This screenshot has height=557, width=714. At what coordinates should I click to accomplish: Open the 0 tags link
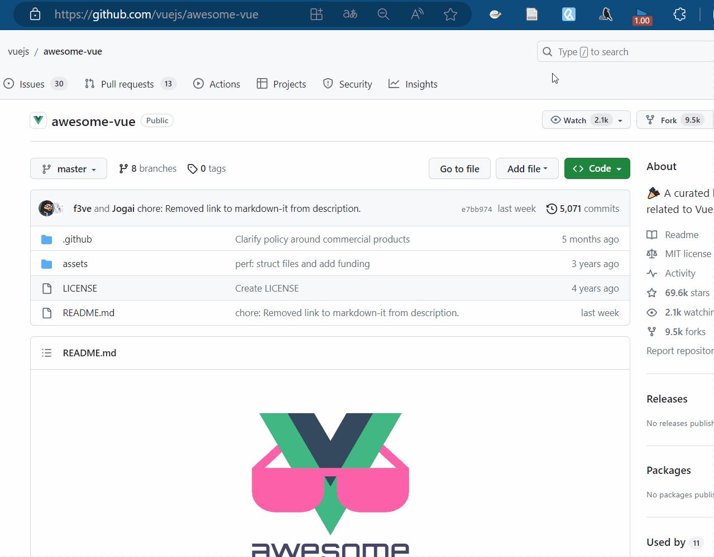click(x=207, y=168)
